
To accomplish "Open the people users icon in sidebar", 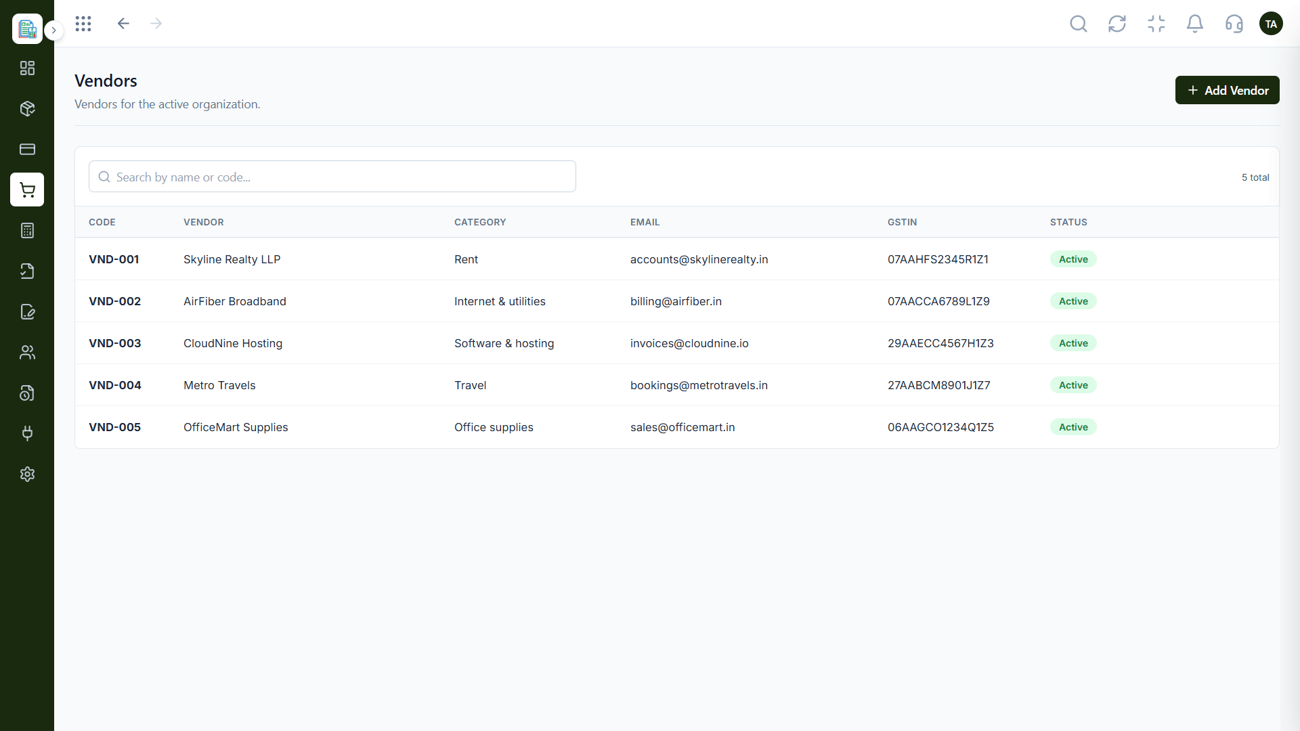I will [x=27, y=353].
